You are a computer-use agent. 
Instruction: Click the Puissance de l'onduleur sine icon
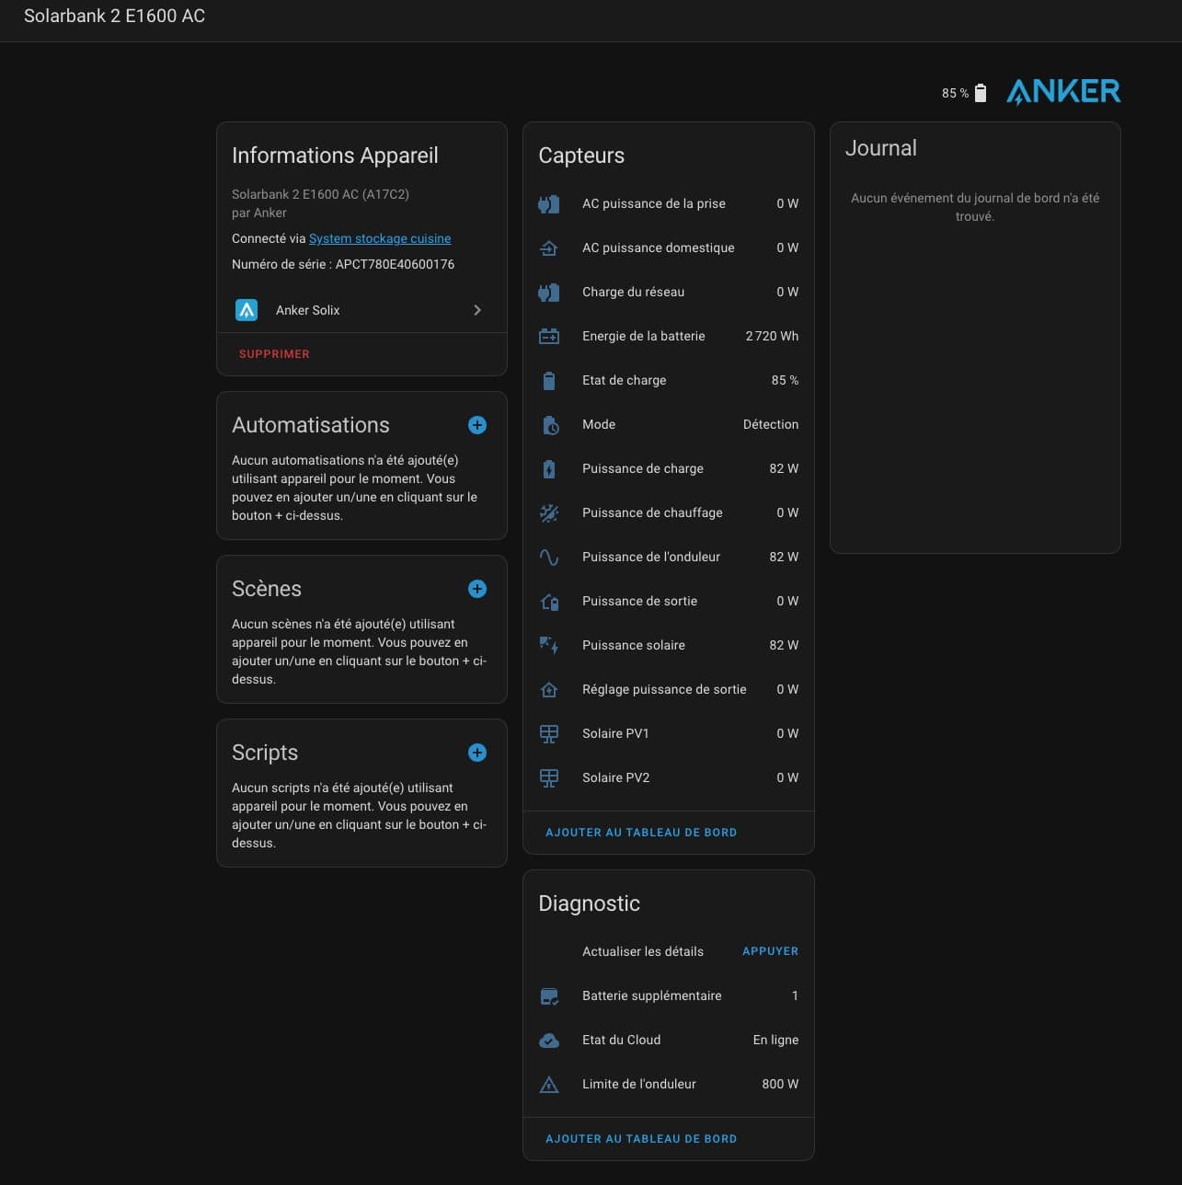coord(549,557)
